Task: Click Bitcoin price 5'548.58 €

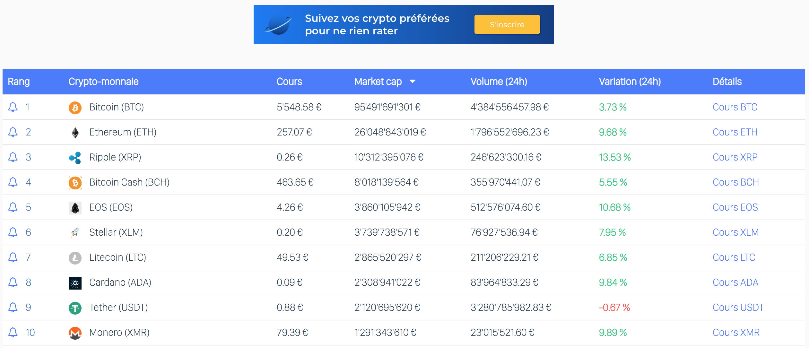Action: click(x=299, y=107)
